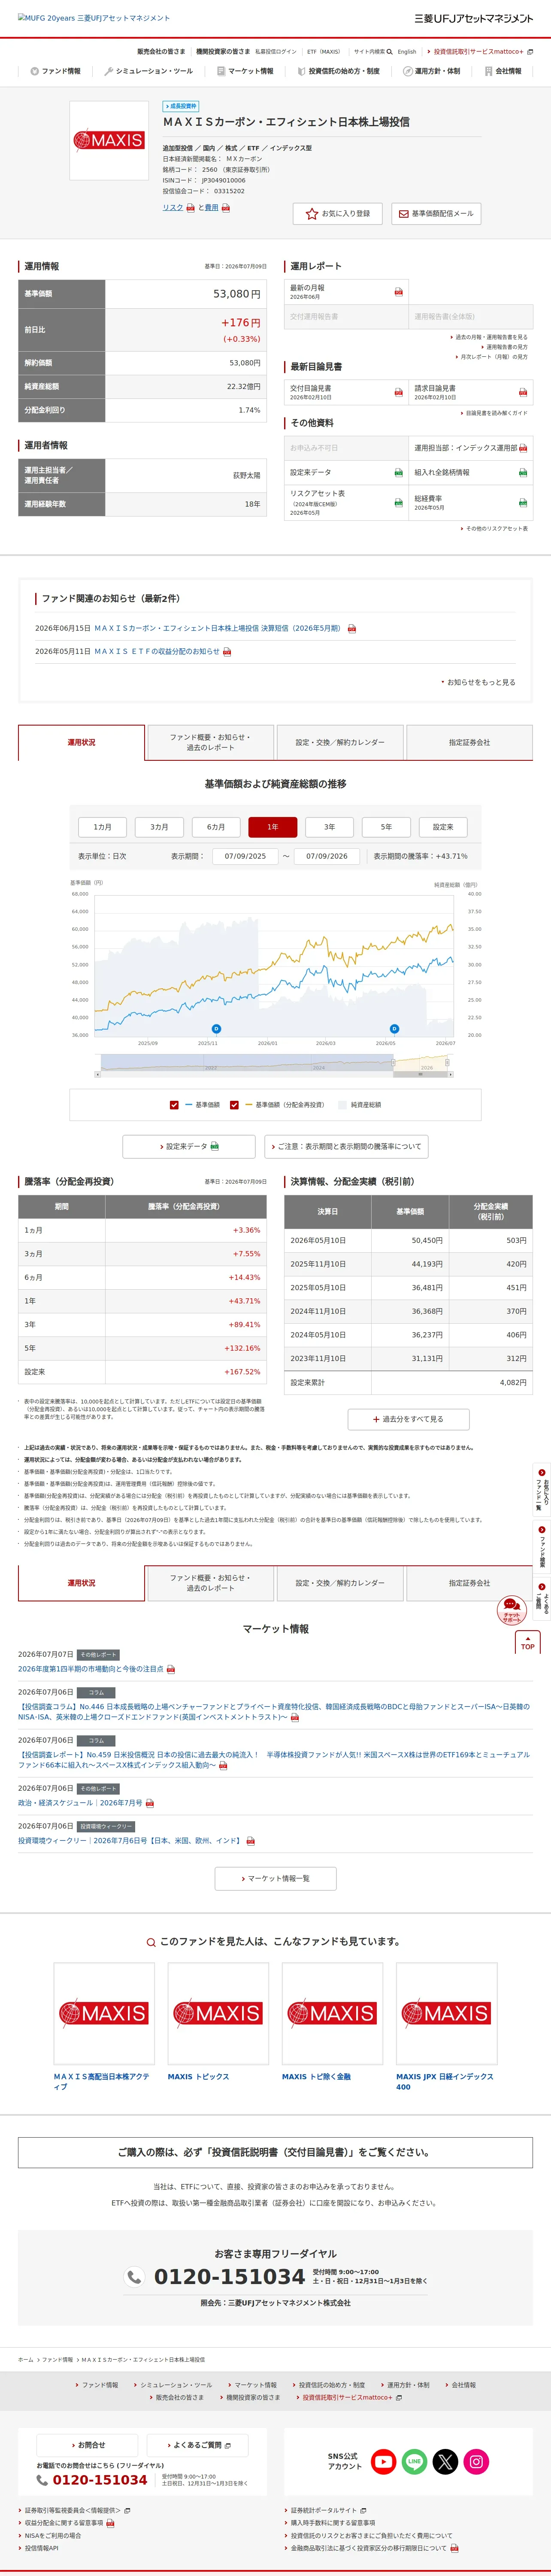
Task: Select the 1カ月 chart period
Action: coord(103,827)
